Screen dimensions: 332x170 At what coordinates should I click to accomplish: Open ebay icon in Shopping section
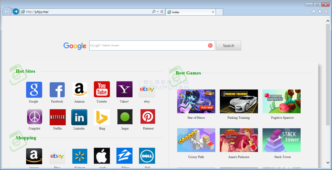(x=57, y=156)
